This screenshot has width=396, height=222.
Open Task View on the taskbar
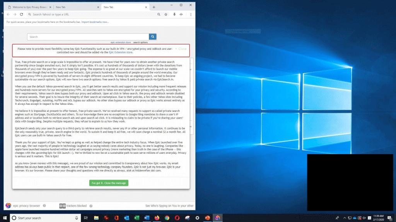85,218
